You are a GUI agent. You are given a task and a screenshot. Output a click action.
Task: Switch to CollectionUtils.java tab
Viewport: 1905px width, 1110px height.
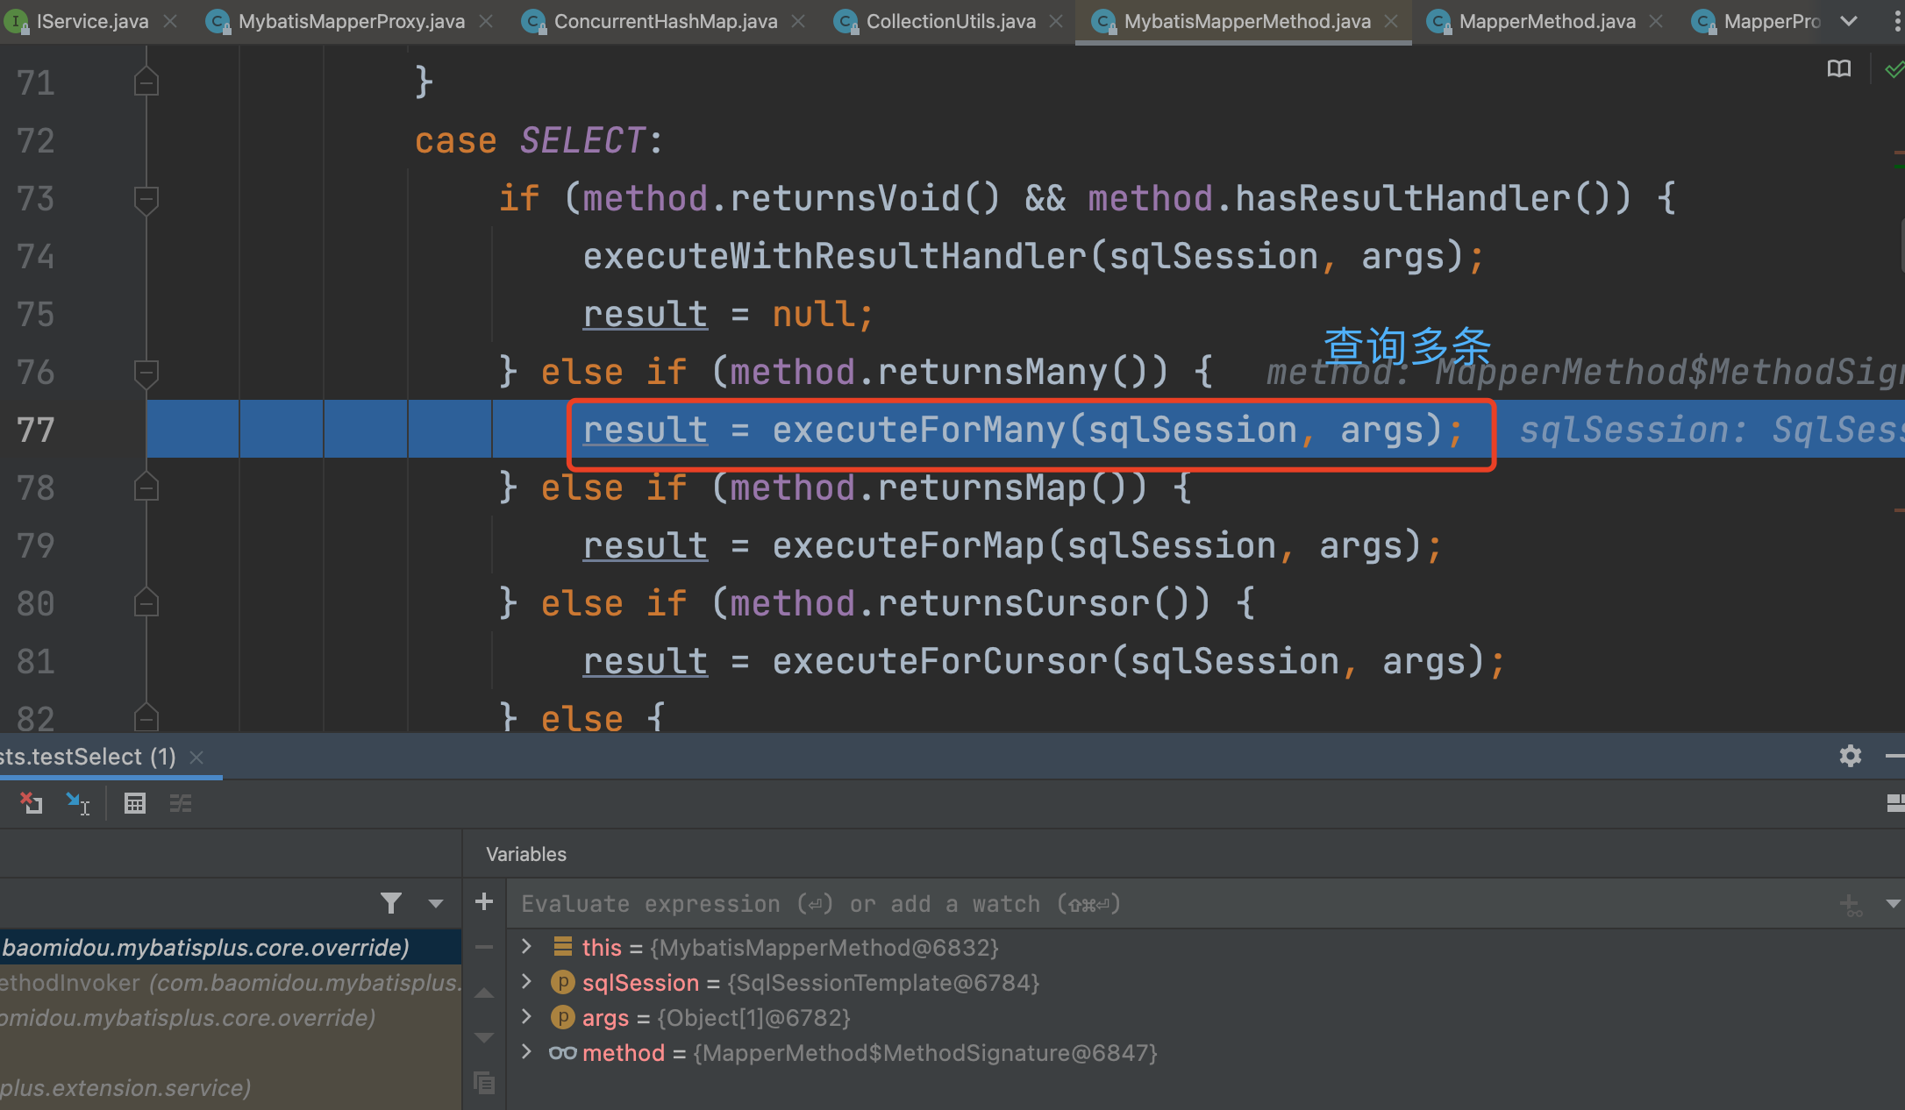click(951, 21)
